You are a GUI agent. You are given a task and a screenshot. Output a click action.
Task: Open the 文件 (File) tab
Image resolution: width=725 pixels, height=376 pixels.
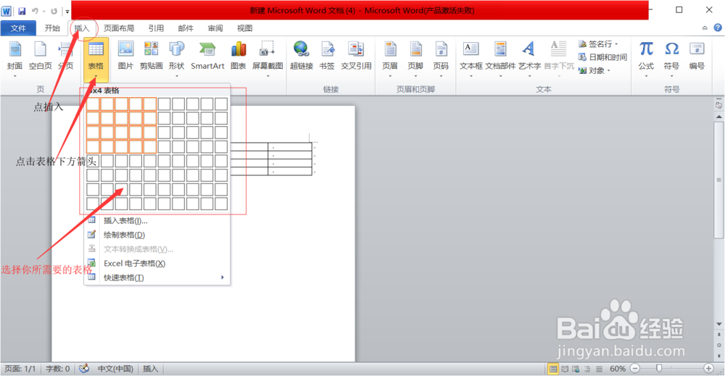[18, 28]
